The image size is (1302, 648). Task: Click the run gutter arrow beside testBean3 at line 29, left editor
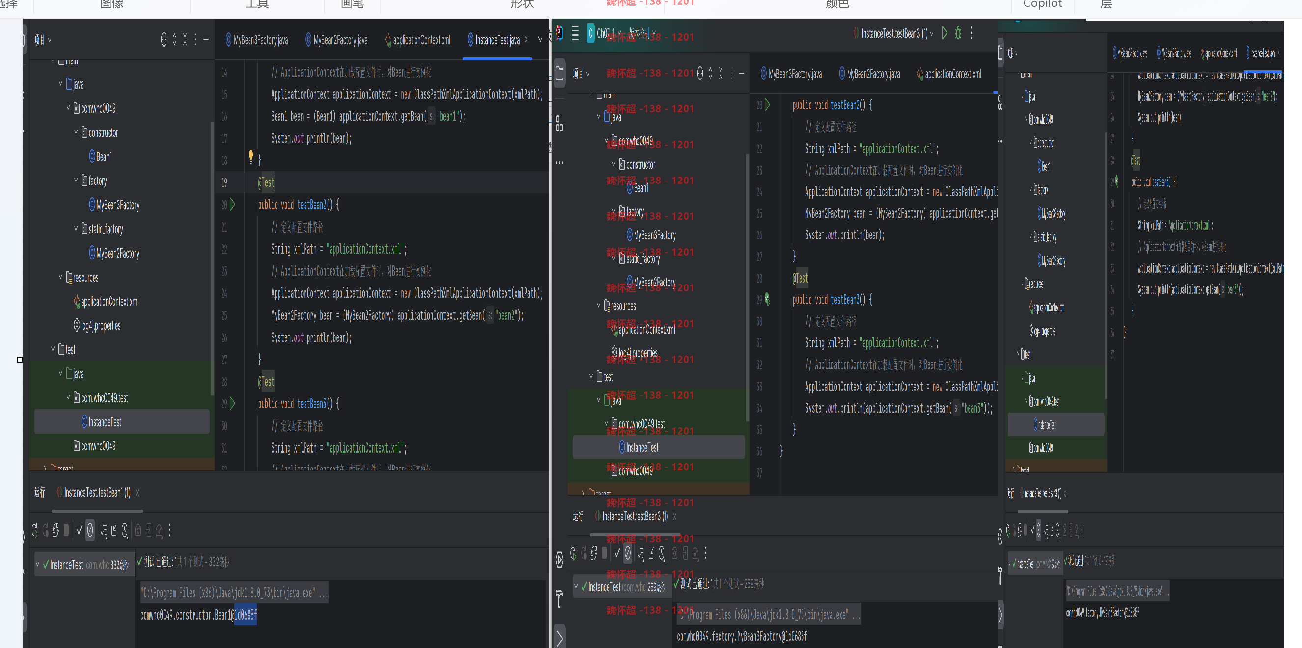click(x=232, y=403)
